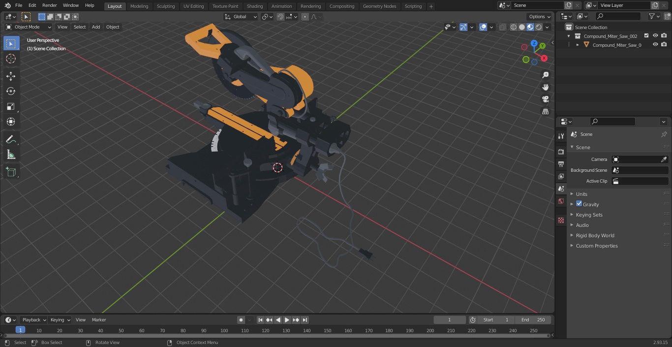Toggle the camera view icon
The image size is (672, 347).
click(545, 99)
